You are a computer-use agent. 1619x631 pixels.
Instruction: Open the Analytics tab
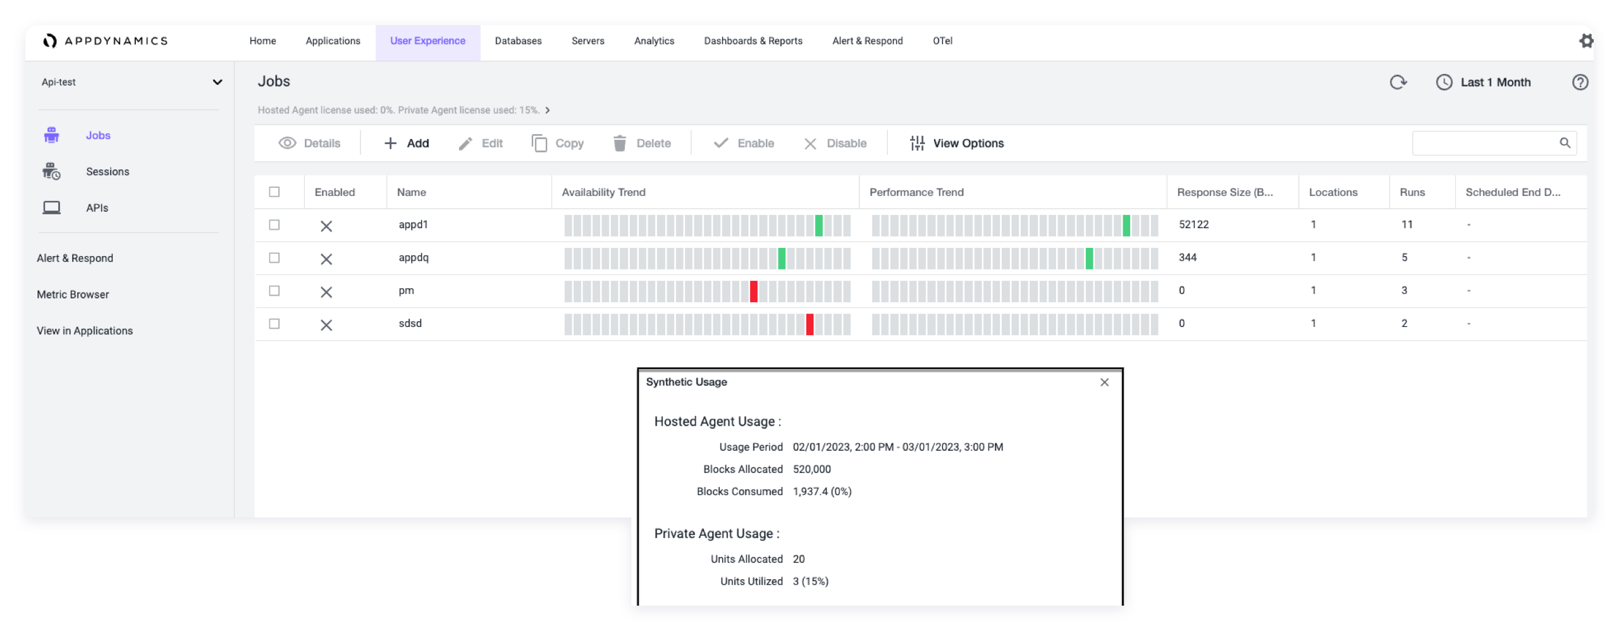(654, 41)
